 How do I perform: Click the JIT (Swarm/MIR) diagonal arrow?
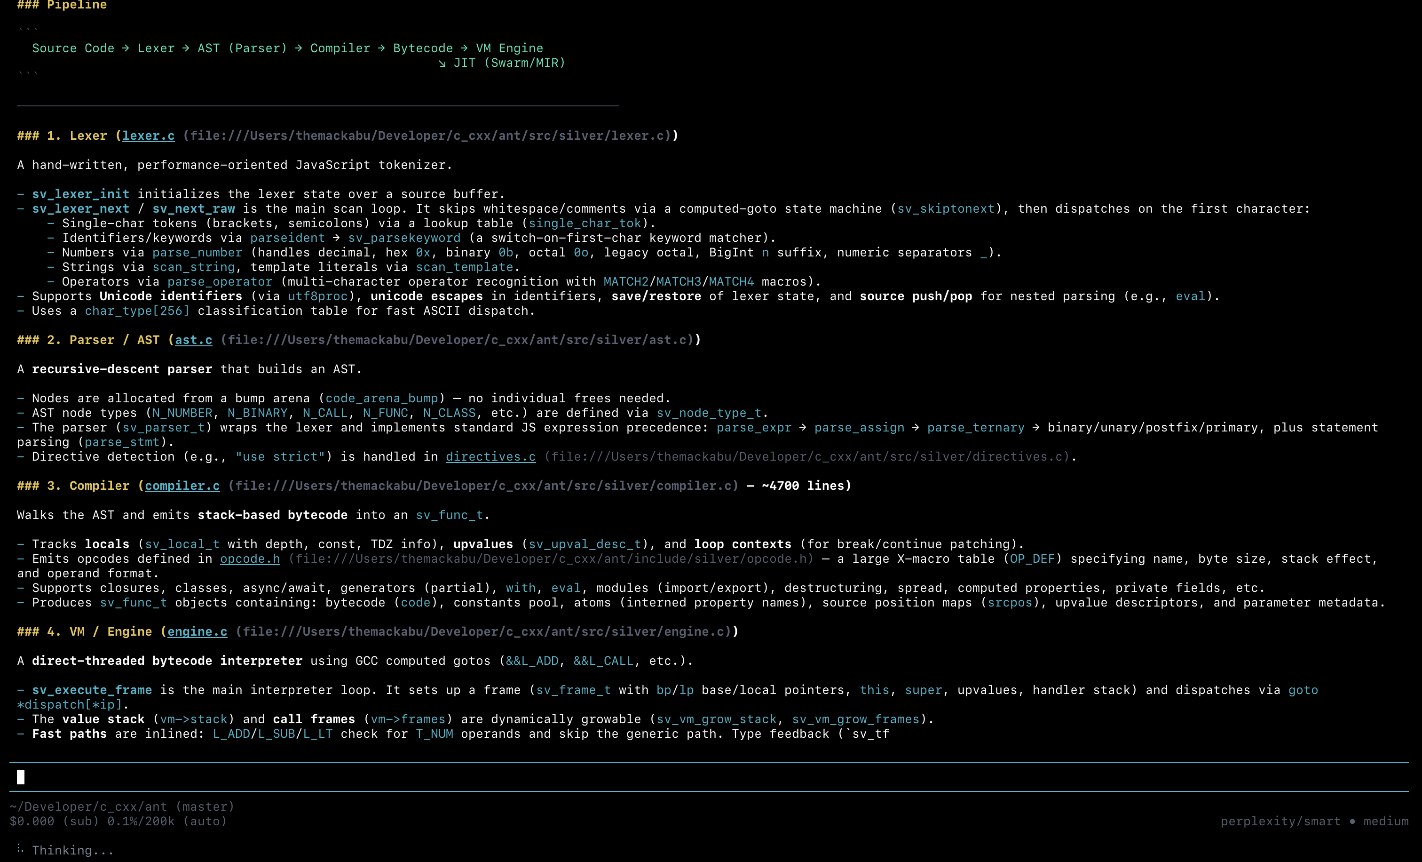[x=442, y=64]
